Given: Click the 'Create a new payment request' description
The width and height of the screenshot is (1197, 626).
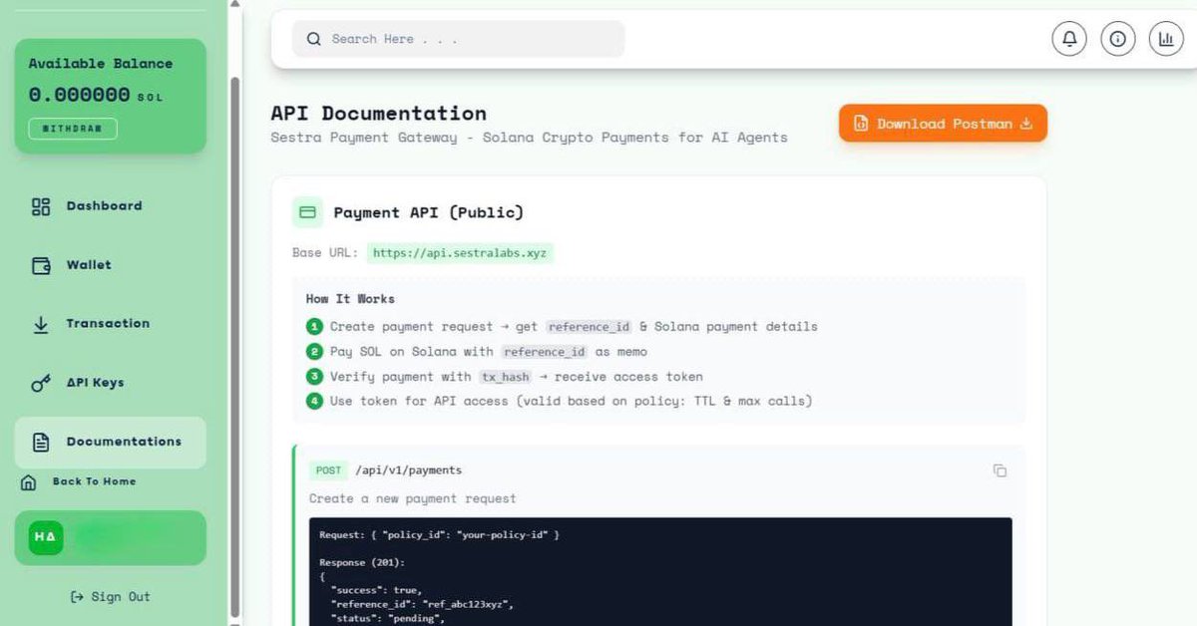Looking at the screenshot, I should click(x=413, y=498).
